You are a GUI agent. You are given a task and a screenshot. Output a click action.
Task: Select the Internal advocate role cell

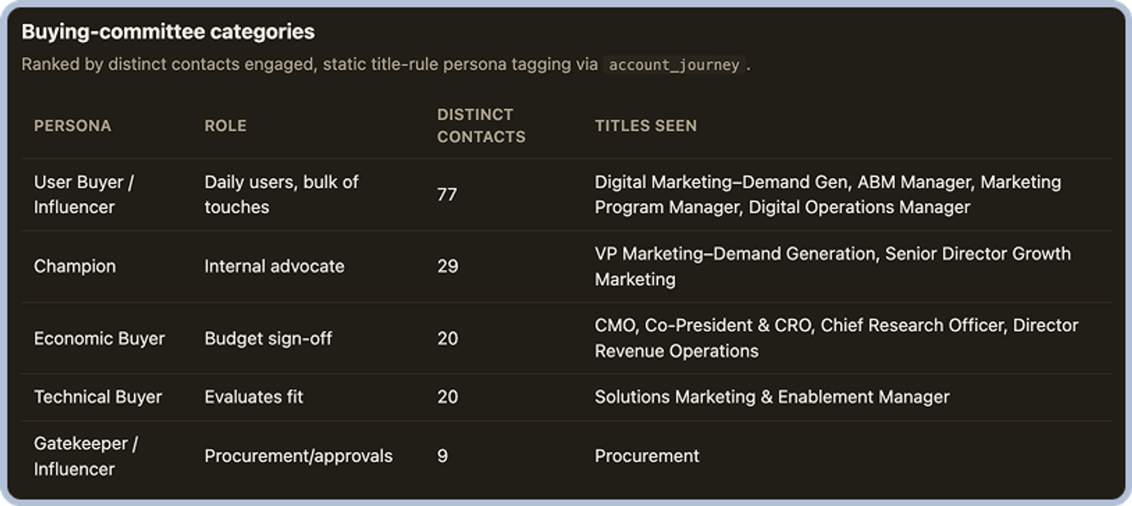(x=274, y=266)
